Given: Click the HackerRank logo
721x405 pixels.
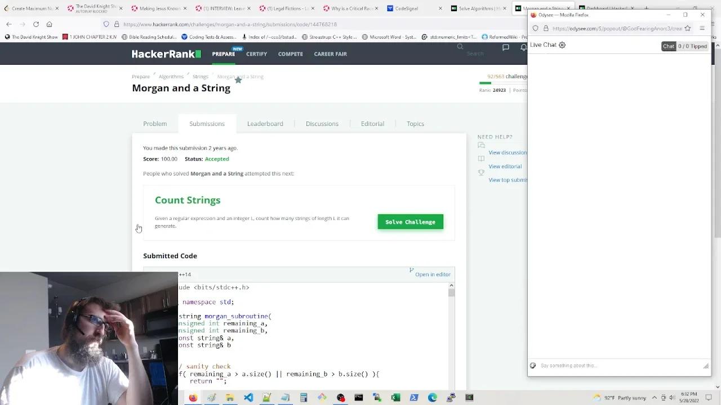Looking at the screenshot, I should pos(166,54).
